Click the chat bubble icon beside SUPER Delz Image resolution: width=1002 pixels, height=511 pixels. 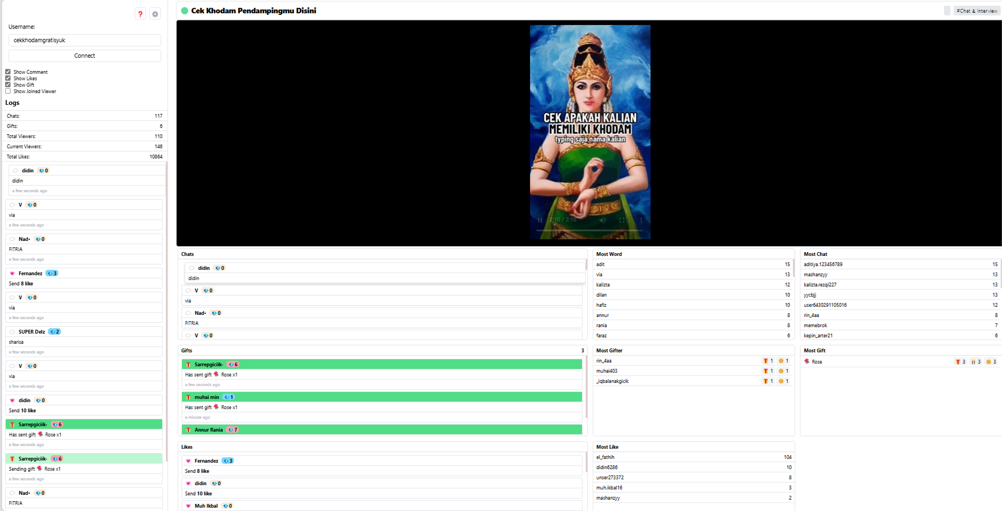coord(12,332)
